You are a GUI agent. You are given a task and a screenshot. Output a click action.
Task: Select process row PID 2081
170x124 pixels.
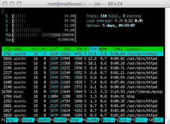pyautogui.click(x=82, y=106)
